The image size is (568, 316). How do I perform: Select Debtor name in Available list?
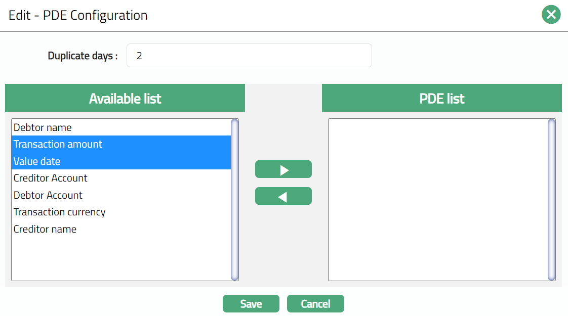pos(43,127)
